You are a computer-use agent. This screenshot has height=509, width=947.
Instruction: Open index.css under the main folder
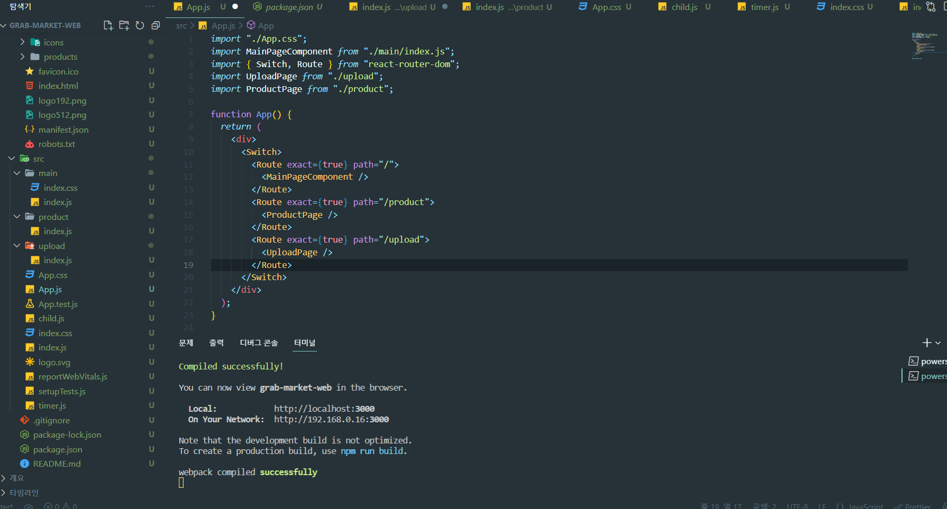[x=60, y=188]
